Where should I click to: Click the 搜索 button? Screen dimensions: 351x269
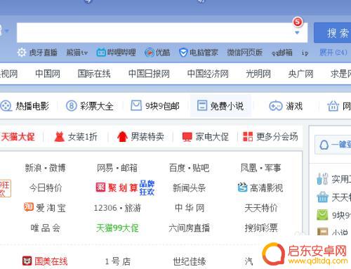click(x=333, y=33)
